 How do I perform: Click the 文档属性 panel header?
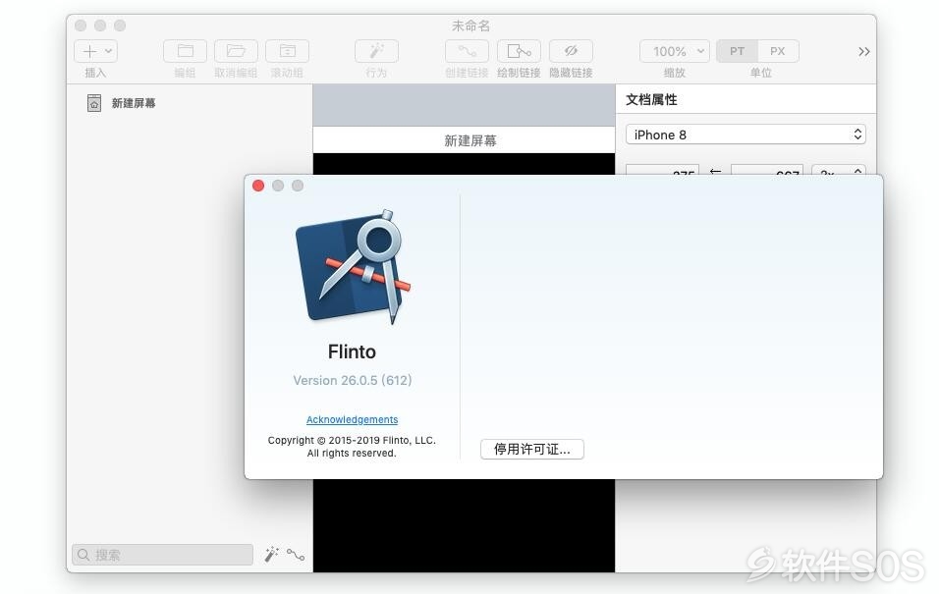click(x=651, y=100)
